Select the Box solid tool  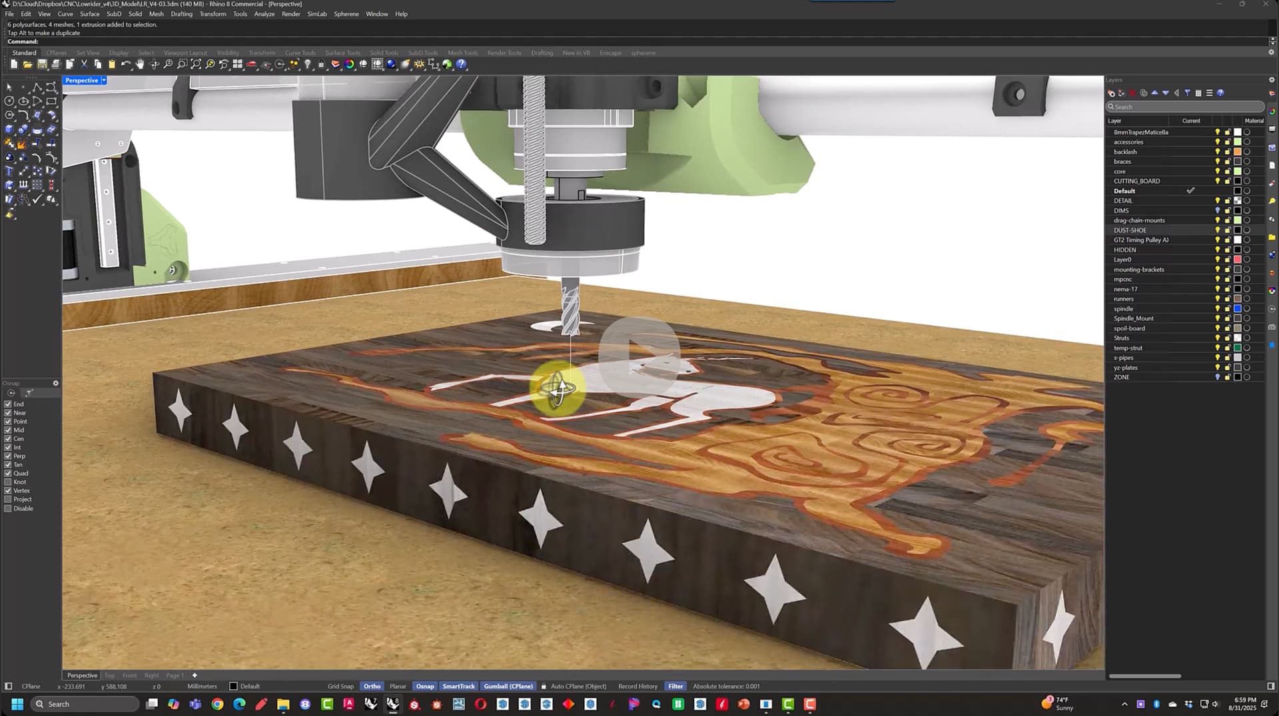point(9,129)
